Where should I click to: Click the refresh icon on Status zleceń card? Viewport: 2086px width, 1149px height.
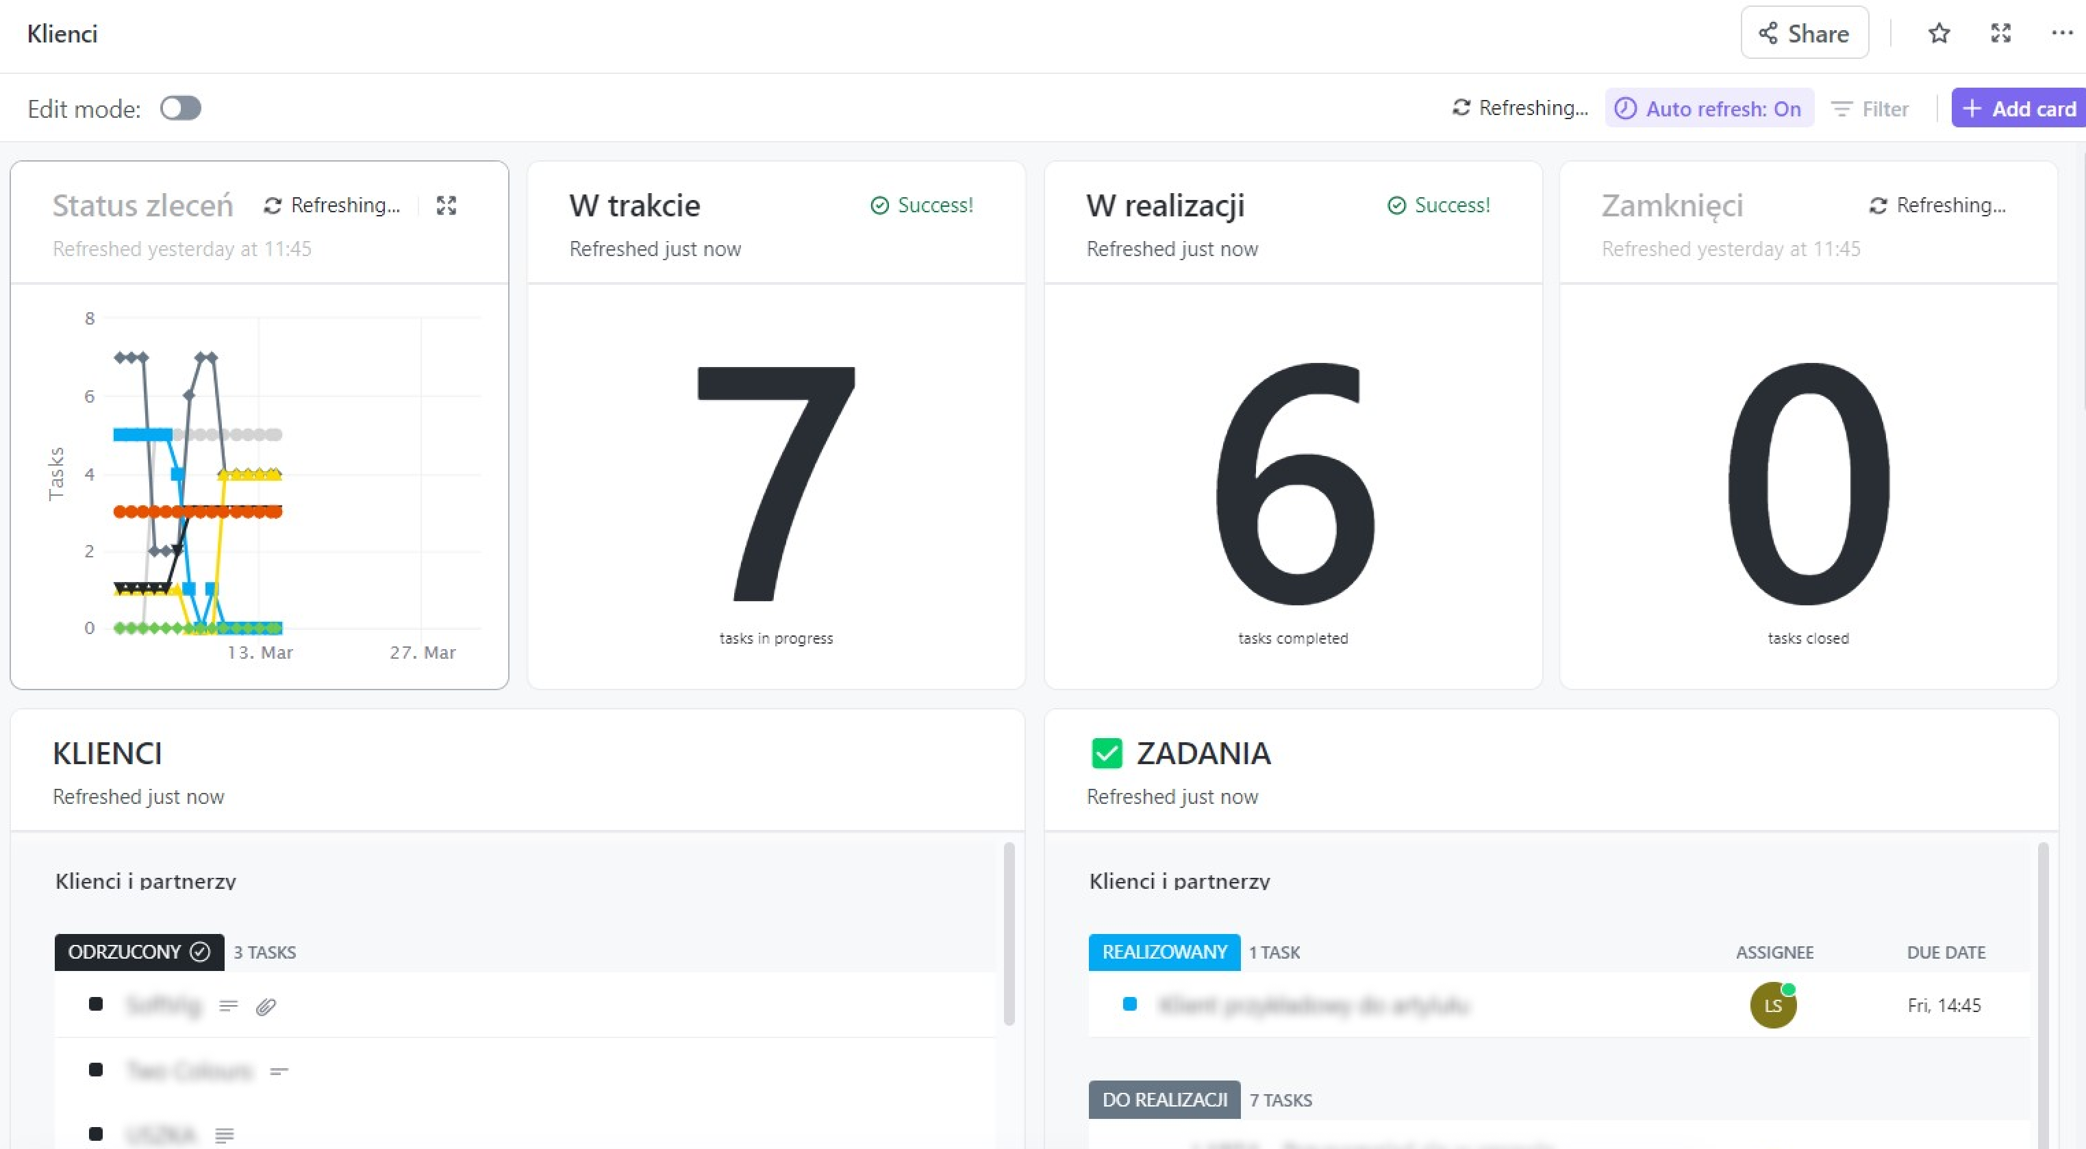pyautogui.click(x=273, y=205)
